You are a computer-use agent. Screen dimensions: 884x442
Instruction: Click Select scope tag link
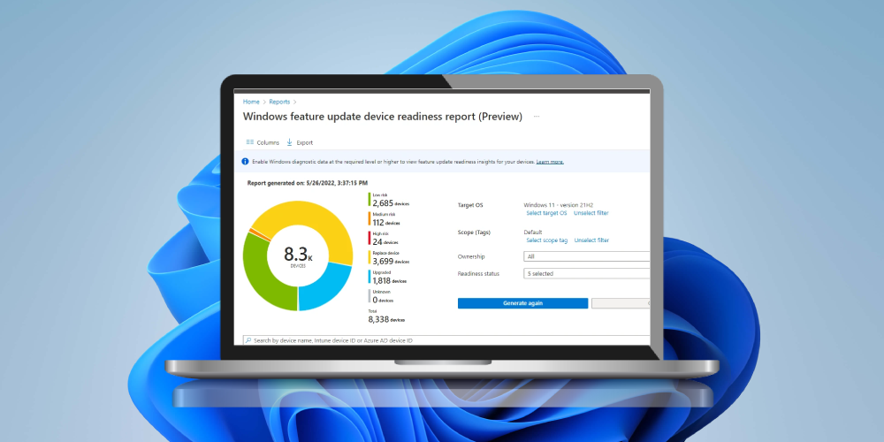547,240
